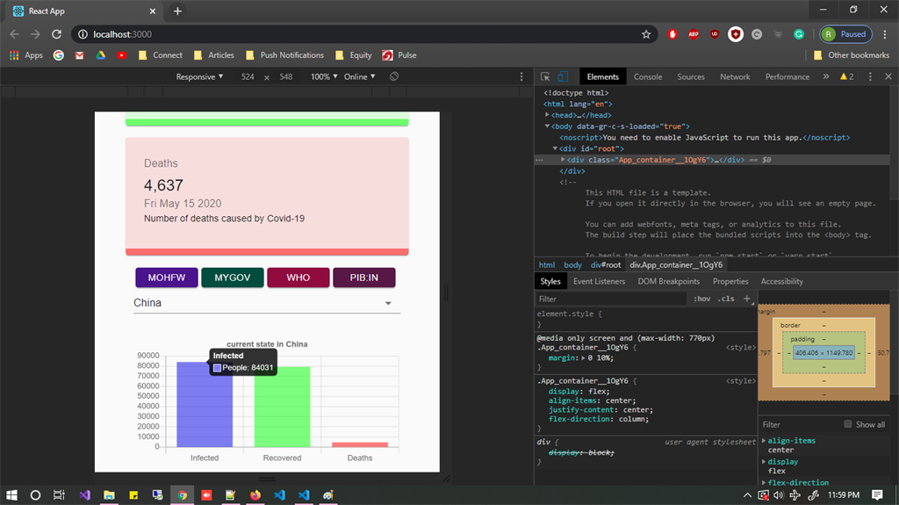Open DevTools customize menu
The width and height of the screenshot is (899, 505).
point(870,76)
